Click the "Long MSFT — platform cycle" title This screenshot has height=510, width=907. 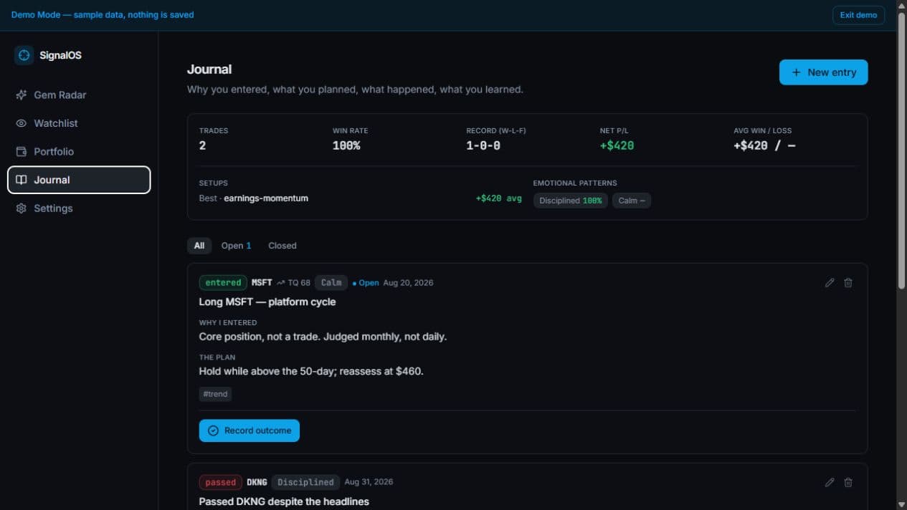(267, 302)
